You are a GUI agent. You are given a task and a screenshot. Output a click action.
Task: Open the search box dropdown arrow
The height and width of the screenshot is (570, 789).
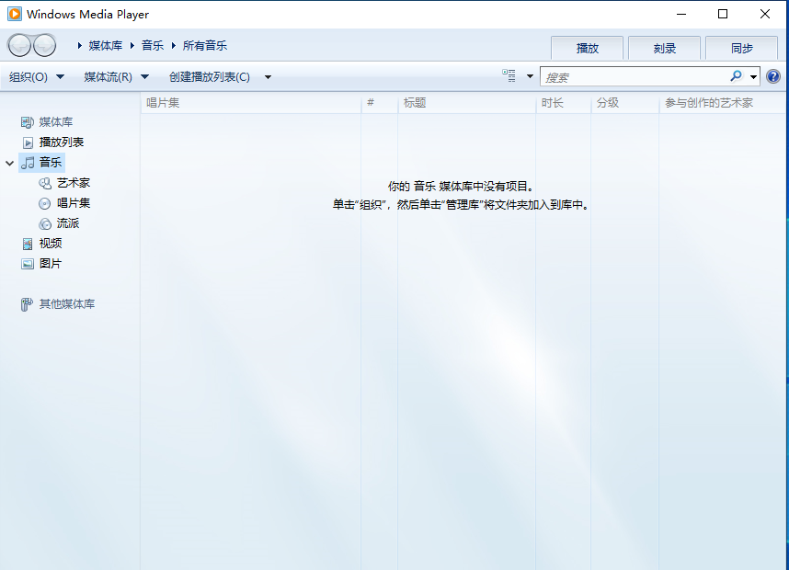[754, 77]
